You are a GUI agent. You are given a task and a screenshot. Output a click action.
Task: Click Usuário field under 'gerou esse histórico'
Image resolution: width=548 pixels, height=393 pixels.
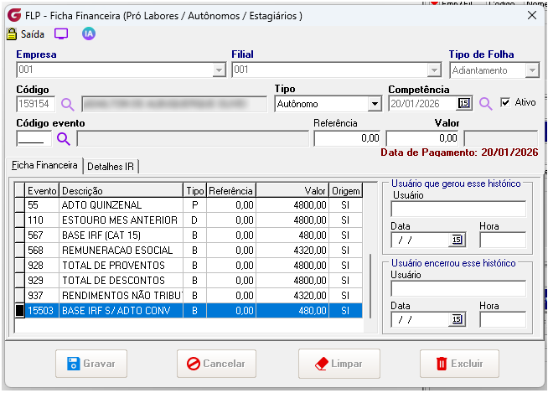coord(458,209)
